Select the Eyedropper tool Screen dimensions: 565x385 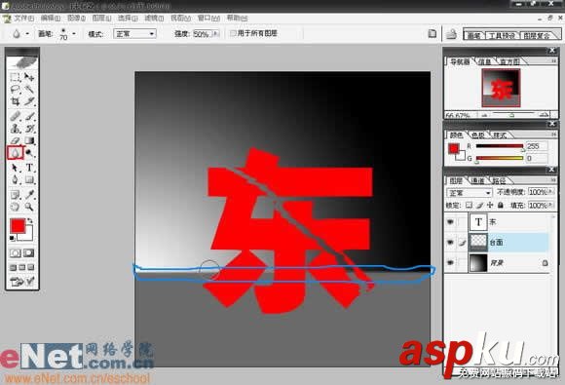point(29,195)
